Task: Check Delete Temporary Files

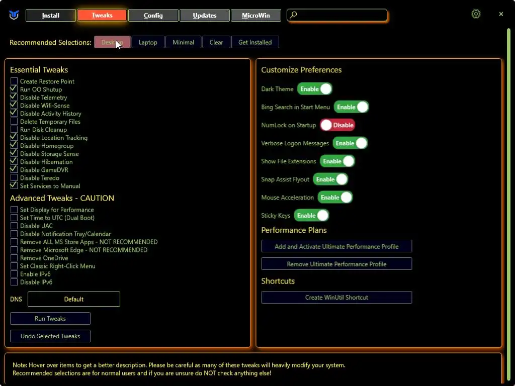Action: pyautogui.click(x=14, y=122)
